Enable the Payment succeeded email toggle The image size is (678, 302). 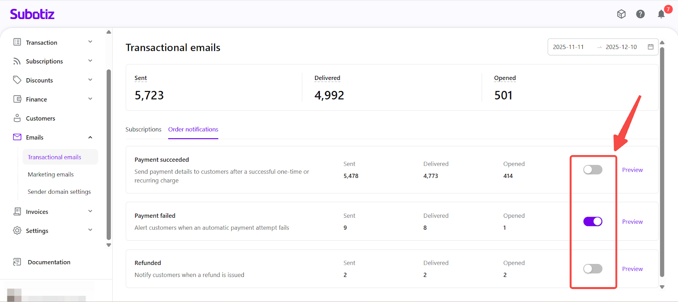592,170
